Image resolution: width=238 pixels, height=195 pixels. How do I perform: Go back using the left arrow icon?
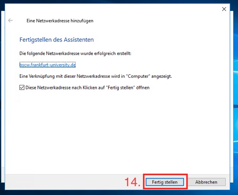click(10, 20)
